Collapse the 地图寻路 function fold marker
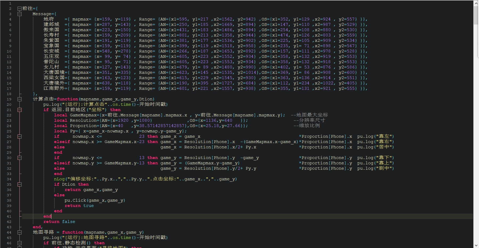 pyautogui.click(x=19, y=232)
